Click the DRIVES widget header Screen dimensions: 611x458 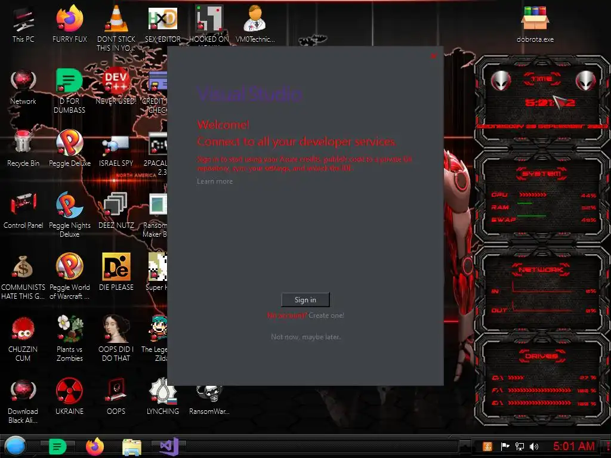pos(541,355)
